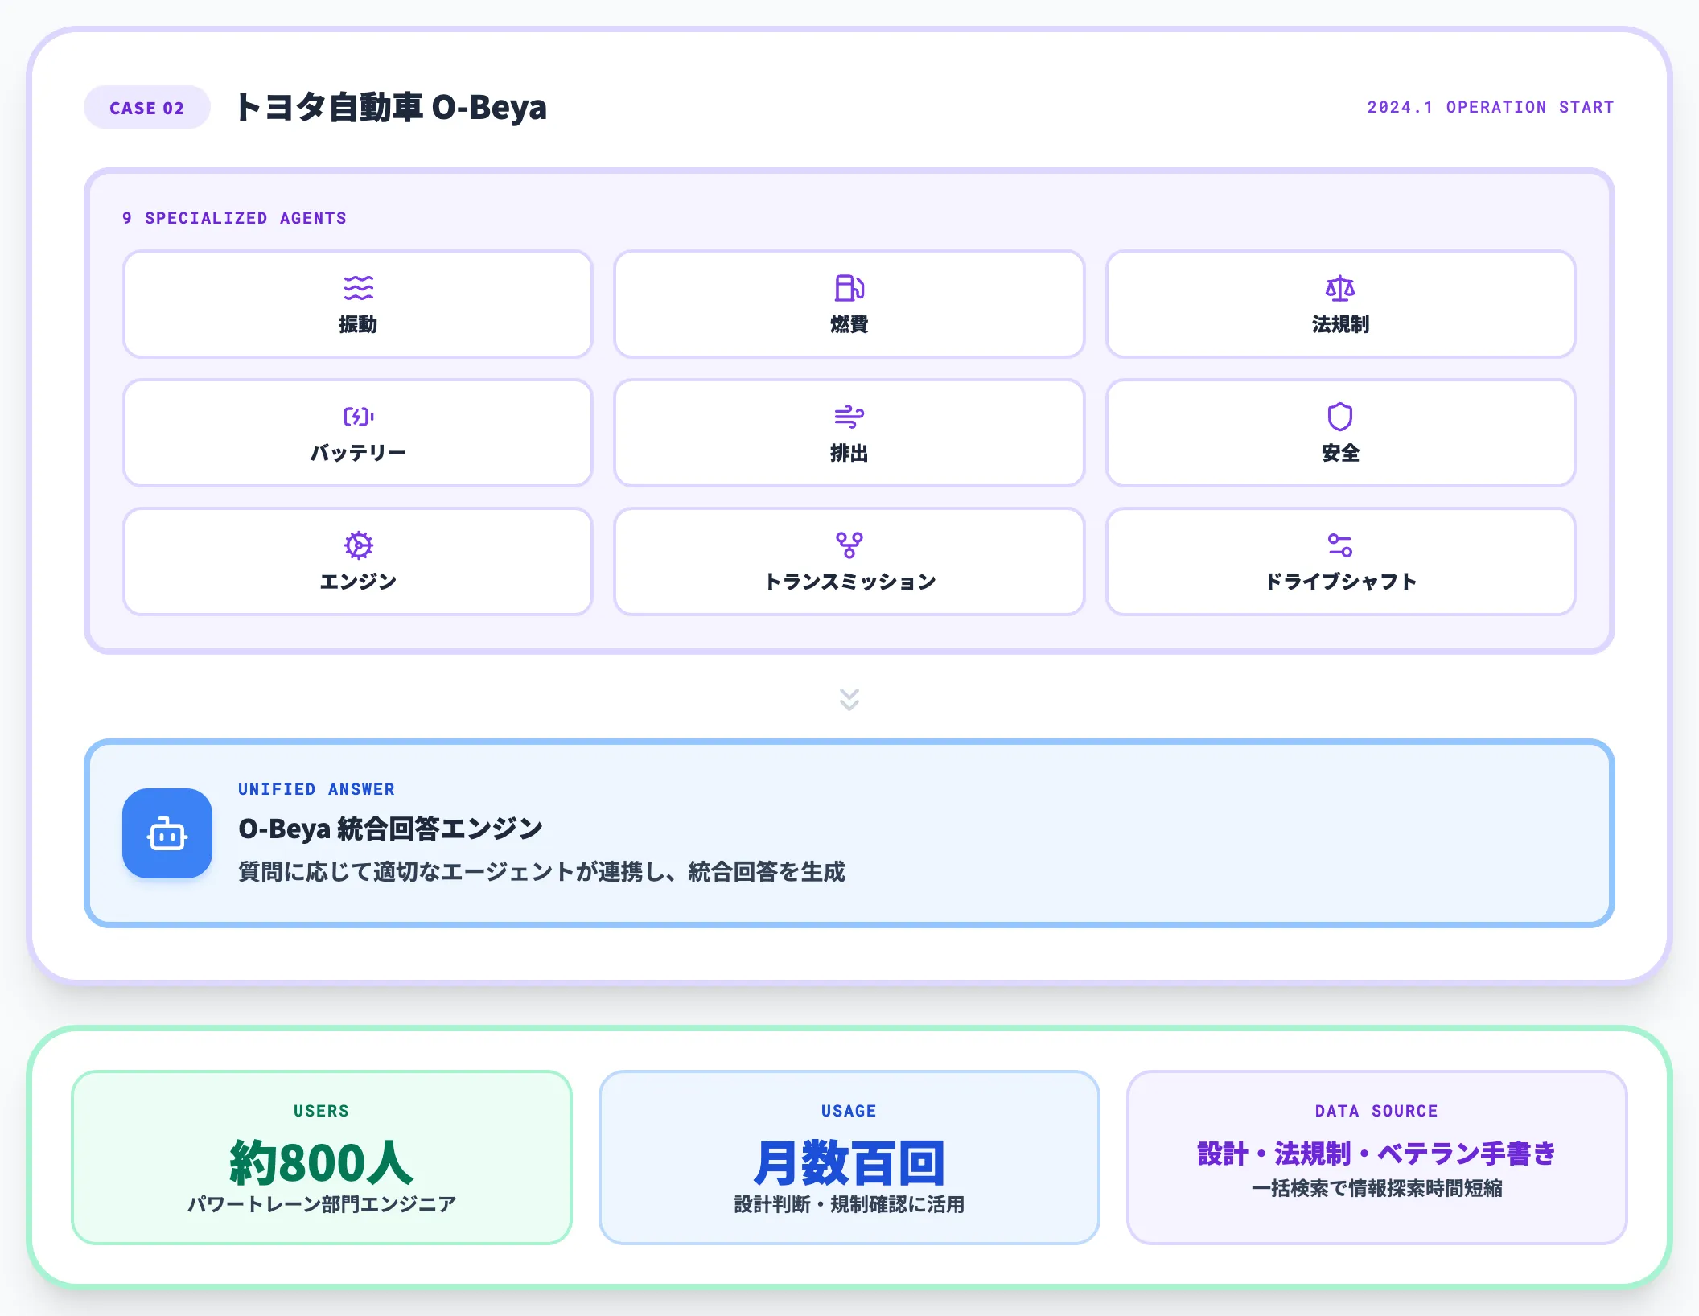1699x1316 pixels.
Task: Select the CASE 02 badge
Action: coord(147,108)
